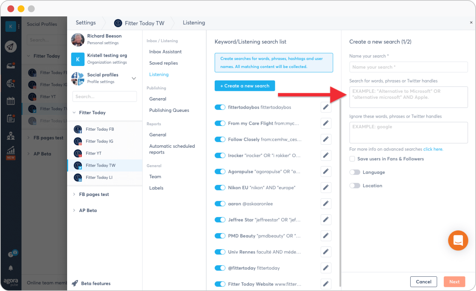Open the help question mark icon
The width and height of the screenshot is (476, 291).
pyautogui.click(x=11, y=255)
